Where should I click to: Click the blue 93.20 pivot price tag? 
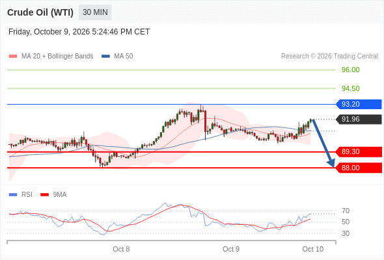[359, 104]
